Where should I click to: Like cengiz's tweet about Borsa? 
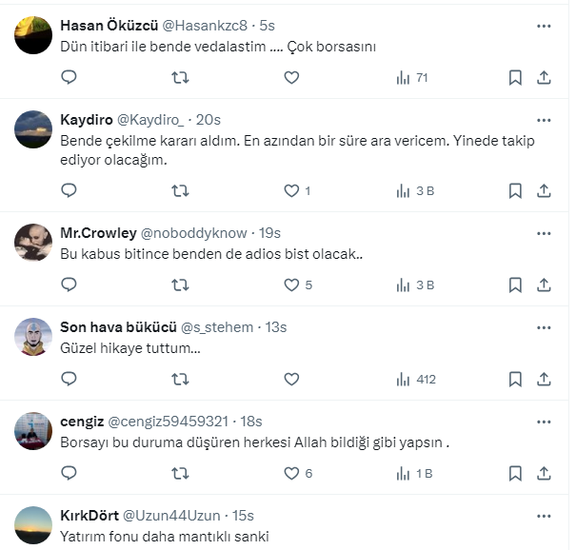(292, 473)
